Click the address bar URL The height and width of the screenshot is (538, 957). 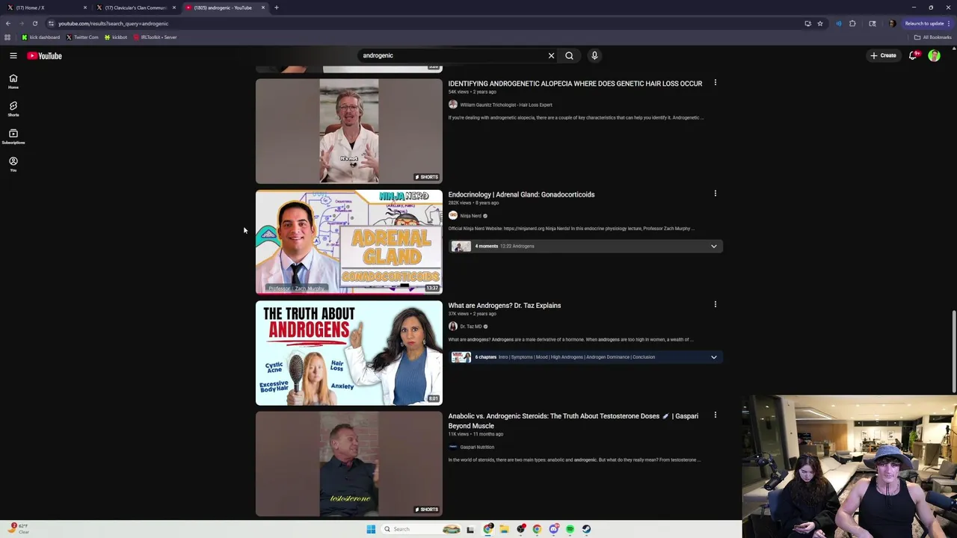[x=113, y=23]
